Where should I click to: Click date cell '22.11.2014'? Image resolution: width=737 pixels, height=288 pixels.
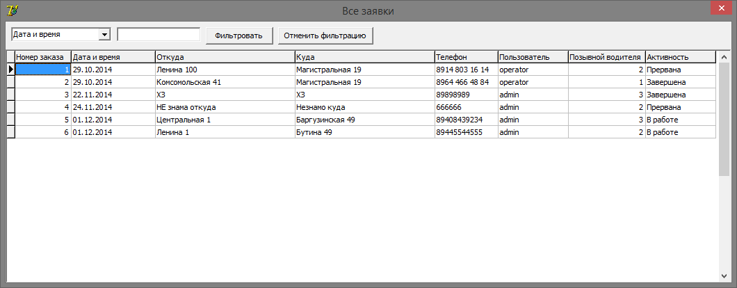[x=113, y=95]
